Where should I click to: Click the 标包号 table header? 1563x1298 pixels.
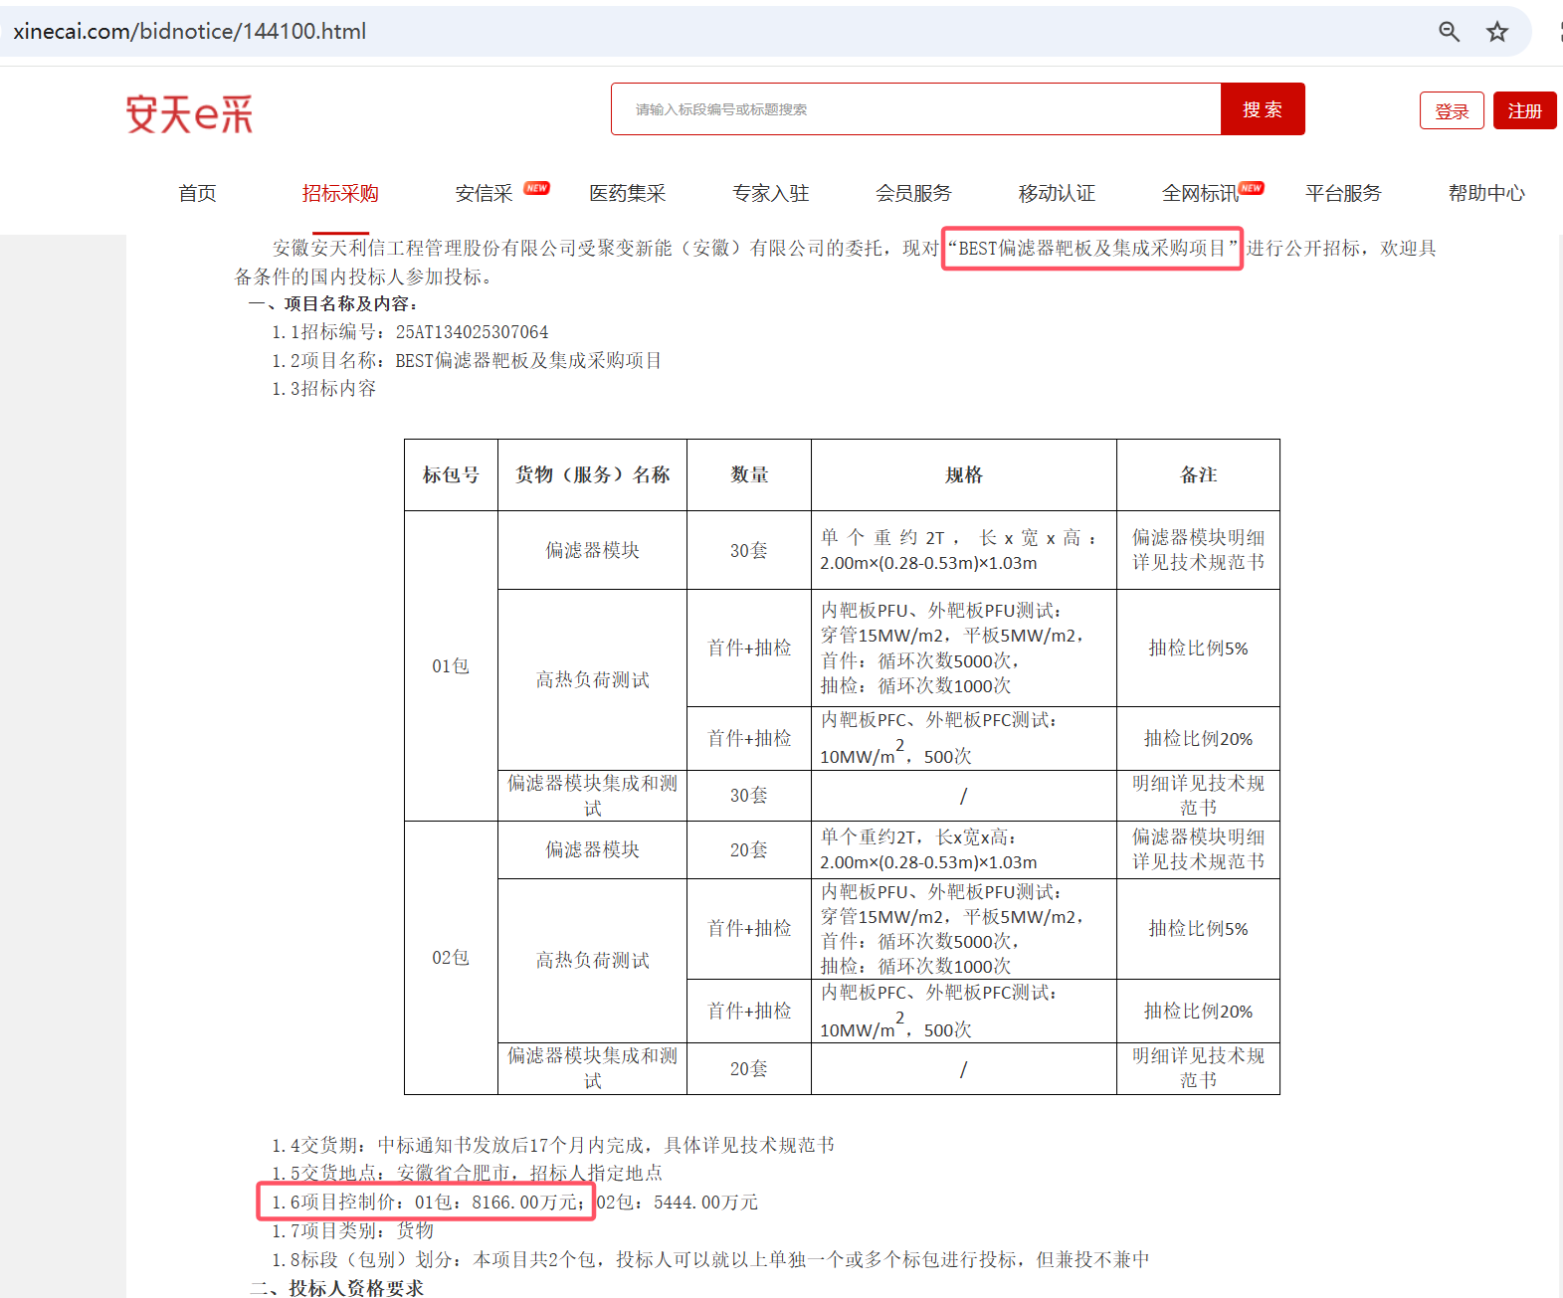pos(451,475)
